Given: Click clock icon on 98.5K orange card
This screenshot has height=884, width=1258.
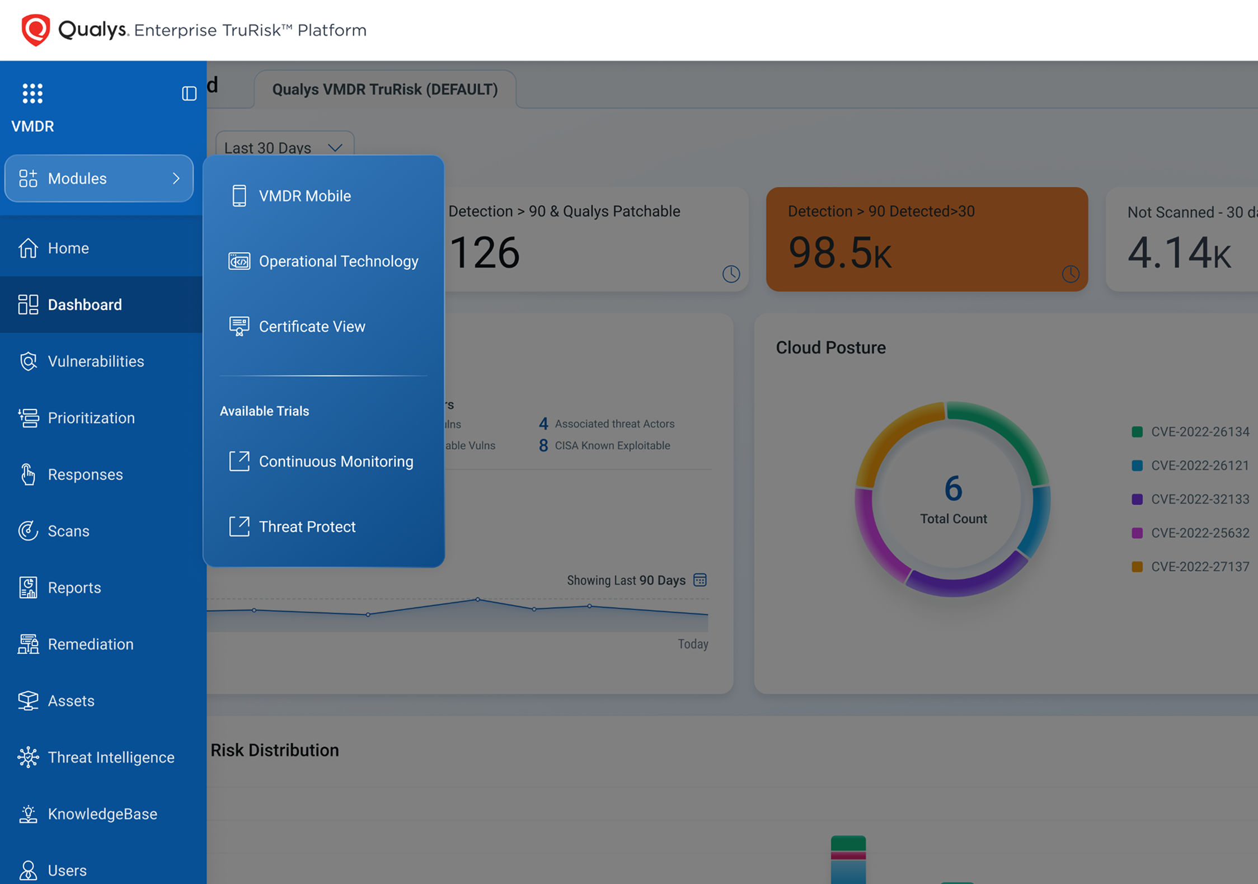Looking at the screenshot, I should (x=1071, y=274).
